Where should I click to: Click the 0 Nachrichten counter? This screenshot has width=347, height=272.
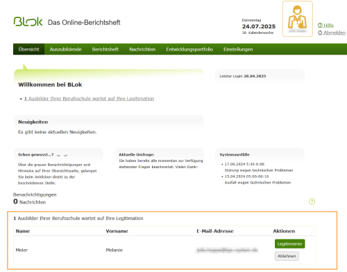(29, 201)
